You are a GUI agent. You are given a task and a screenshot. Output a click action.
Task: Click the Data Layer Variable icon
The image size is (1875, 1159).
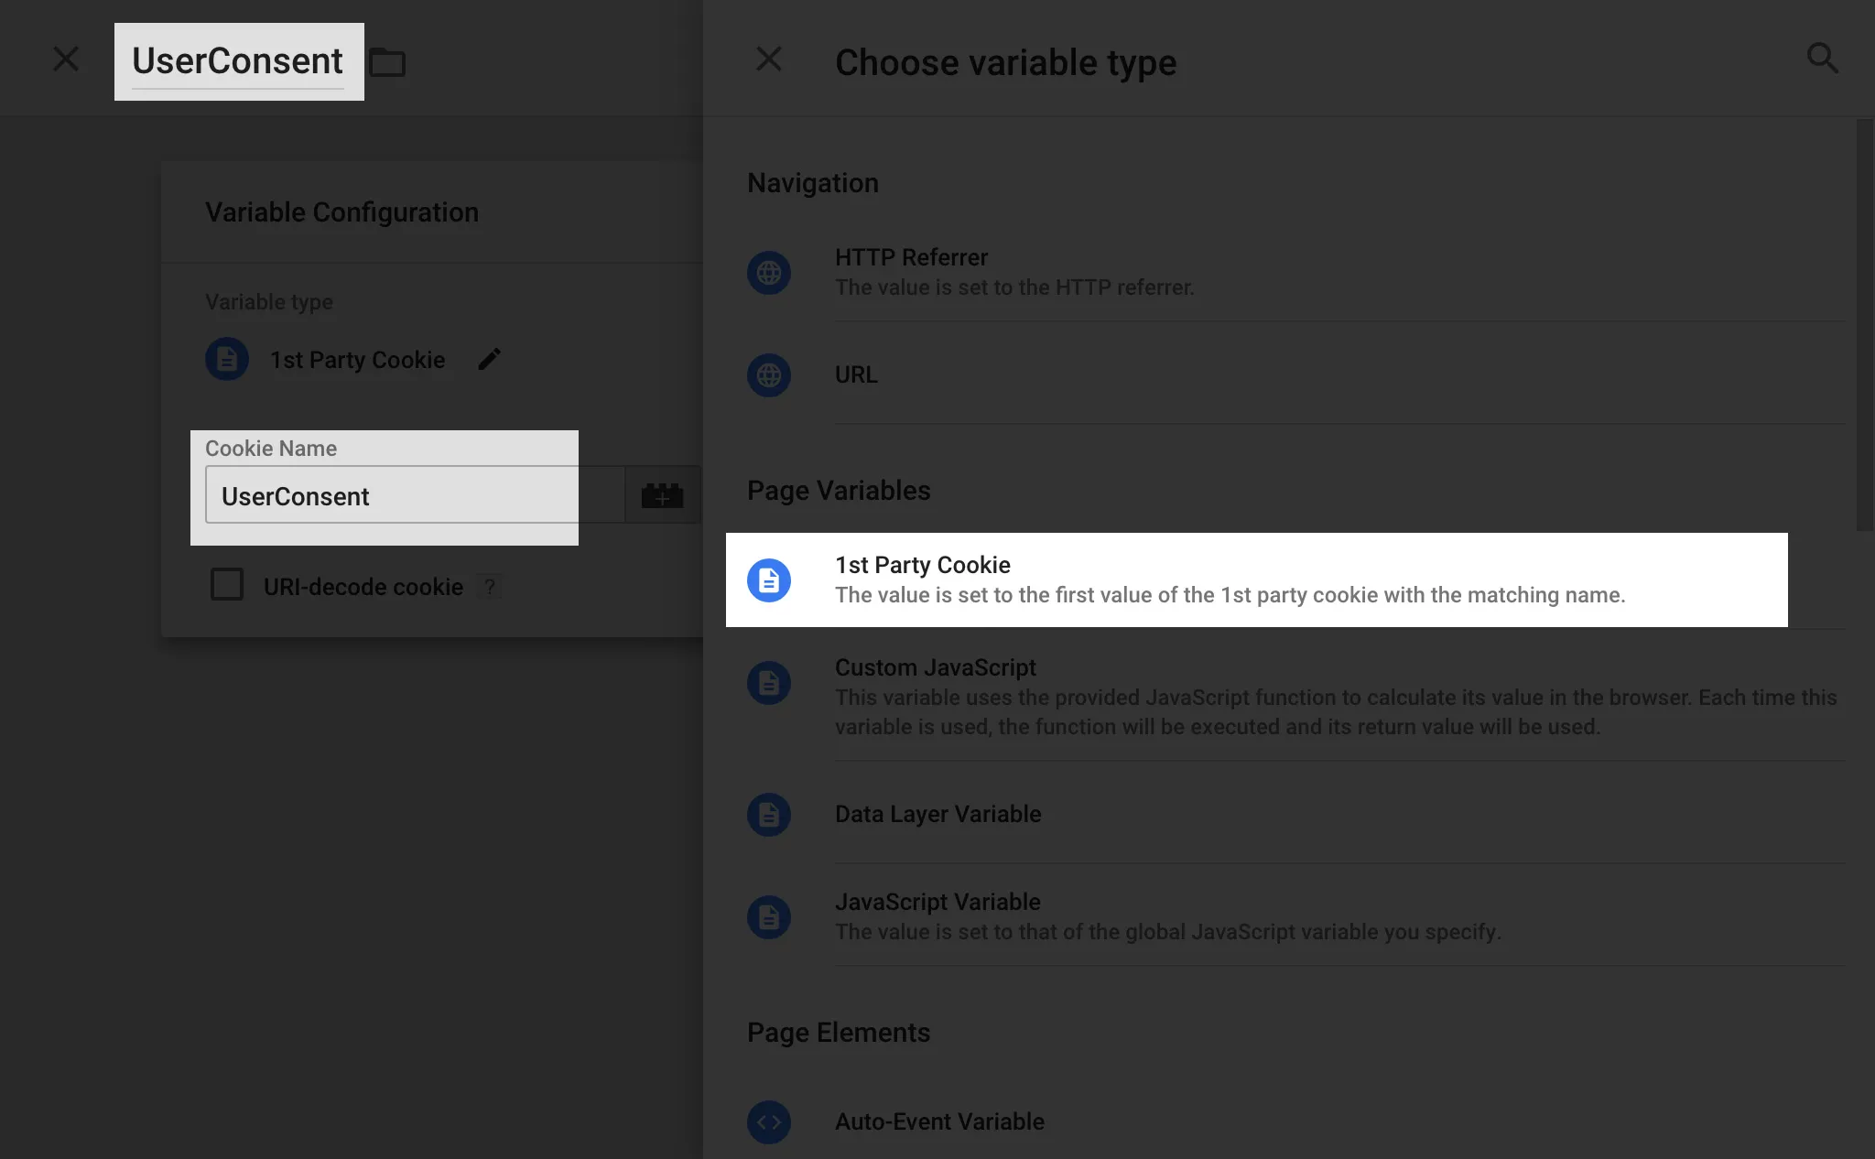[770, 813]
